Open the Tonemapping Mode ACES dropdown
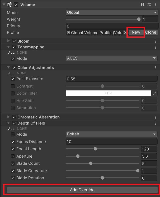 pos(112,58)
